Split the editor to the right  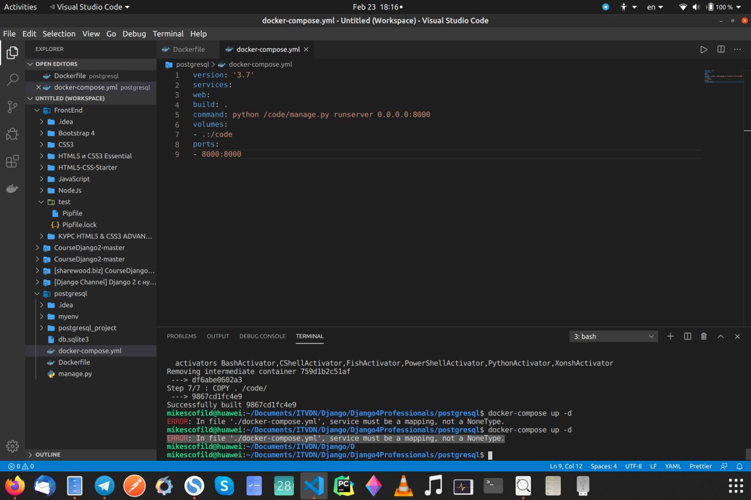pyautogui.click(x=721, y=49)
